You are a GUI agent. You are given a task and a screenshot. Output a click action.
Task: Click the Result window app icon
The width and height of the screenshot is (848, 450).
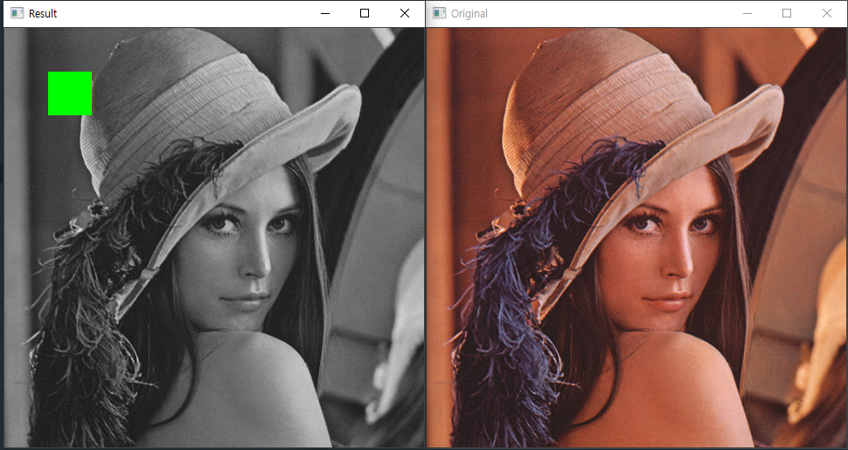pos(17,13)
